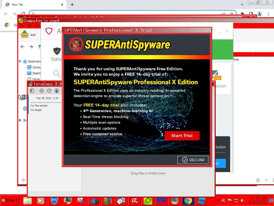The width and height of the screenshot is (274, 206).
Task: Go forward in PeaZip file browser
Action: (31, 47)
